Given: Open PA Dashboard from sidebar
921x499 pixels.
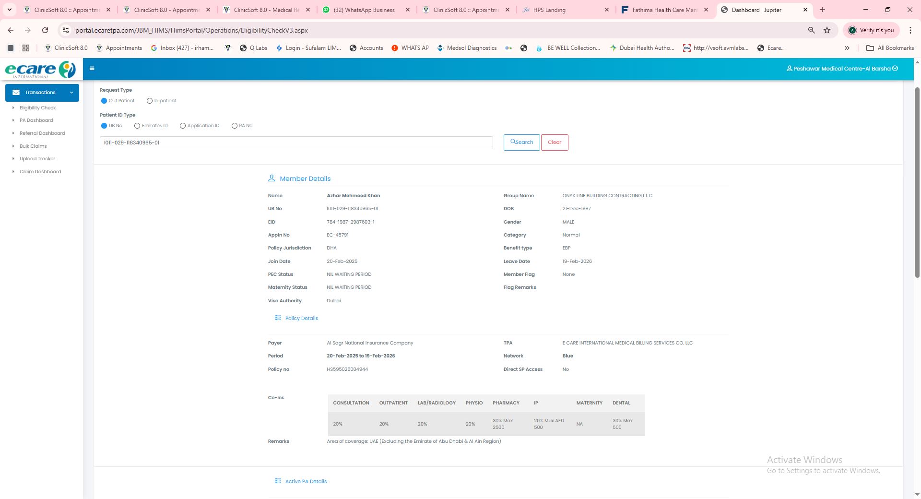Looking at the screenshot, I should click(x=36, y=120).
